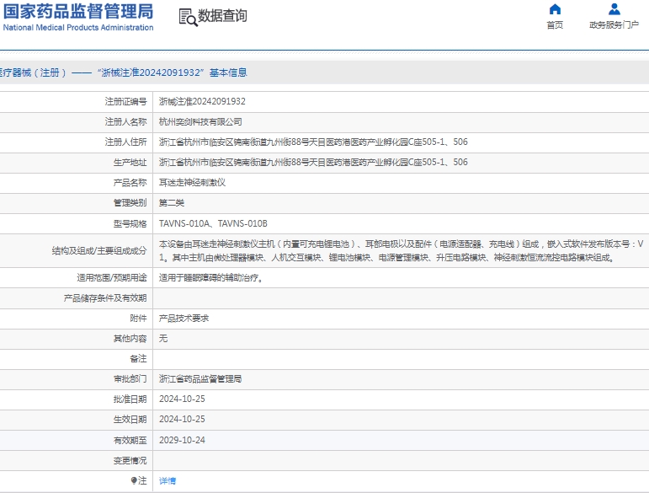Screen dimensions: 649x493
Task: Click the 产品名称 row label
Action: tap(130, 183)
